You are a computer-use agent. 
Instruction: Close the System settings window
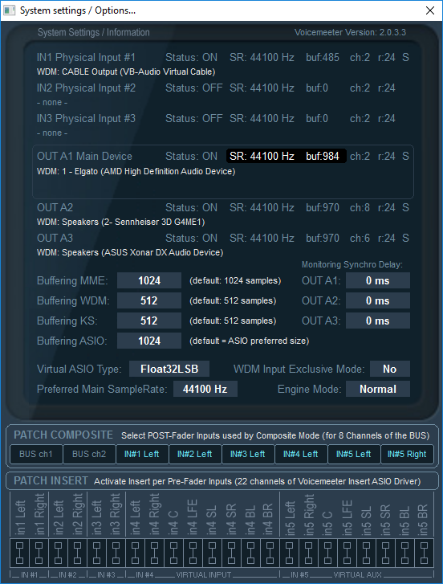click(x=430, y=10)
